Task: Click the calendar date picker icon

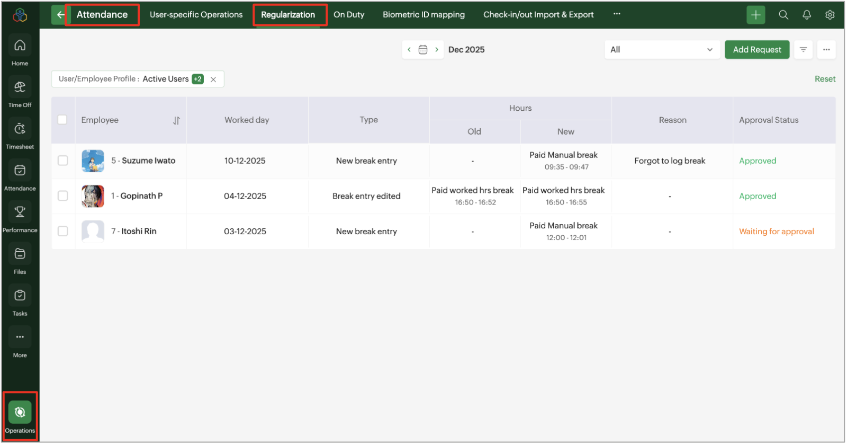Action: [x=422, y=50]
